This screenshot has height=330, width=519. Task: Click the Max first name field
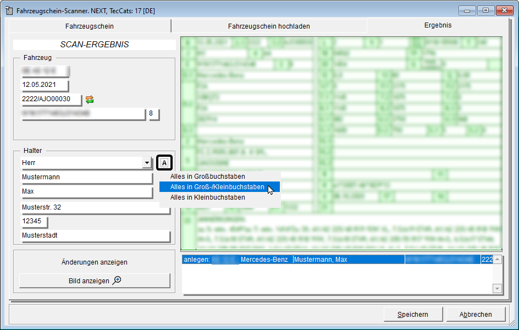[86, 191]
